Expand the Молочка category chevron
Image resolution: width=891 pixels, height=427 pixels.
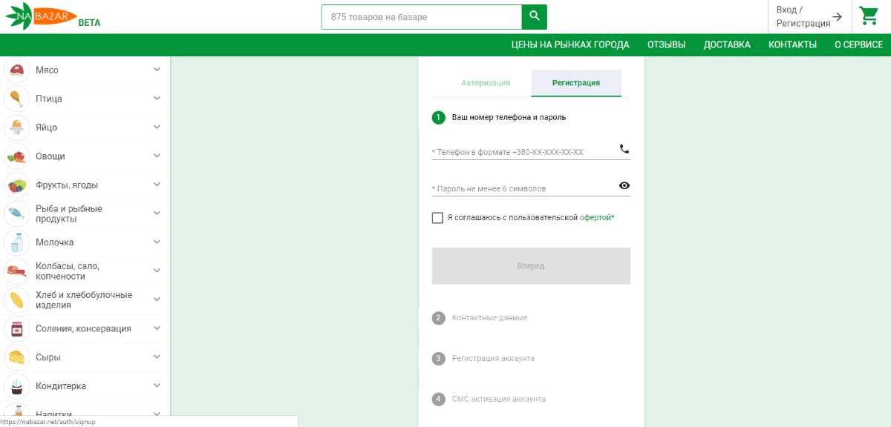(157, 242)
